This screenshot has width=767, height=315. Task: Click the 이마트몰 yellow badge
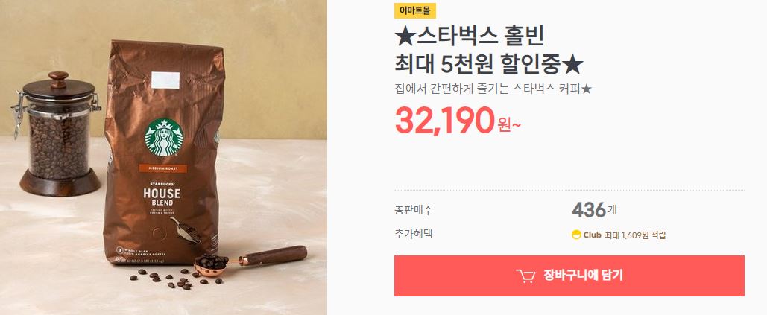click(414, 10)
